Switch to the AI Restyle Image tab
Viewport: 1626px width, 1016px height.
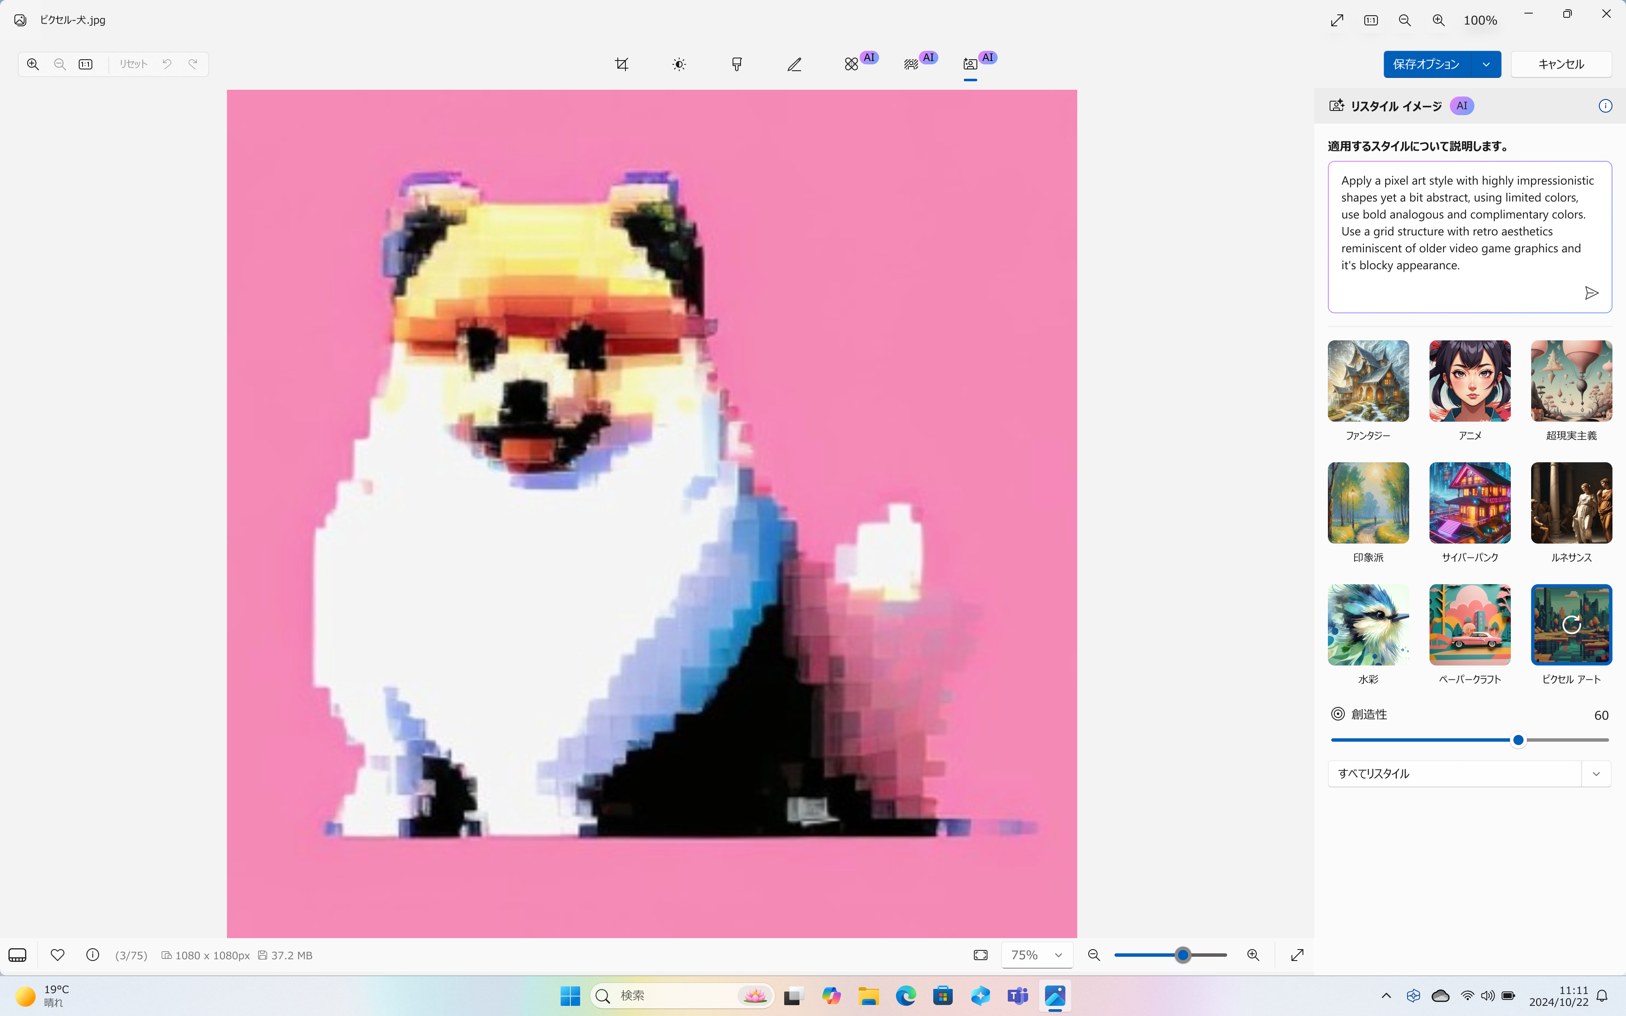pos(970,64)
